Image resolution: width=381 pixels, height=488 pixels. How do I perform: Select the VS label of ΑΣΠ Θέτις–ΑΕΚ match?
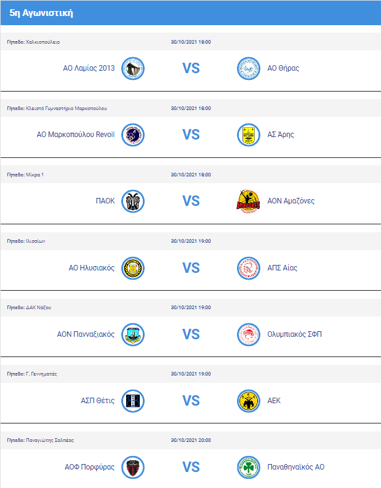click(x=191, y=401)
